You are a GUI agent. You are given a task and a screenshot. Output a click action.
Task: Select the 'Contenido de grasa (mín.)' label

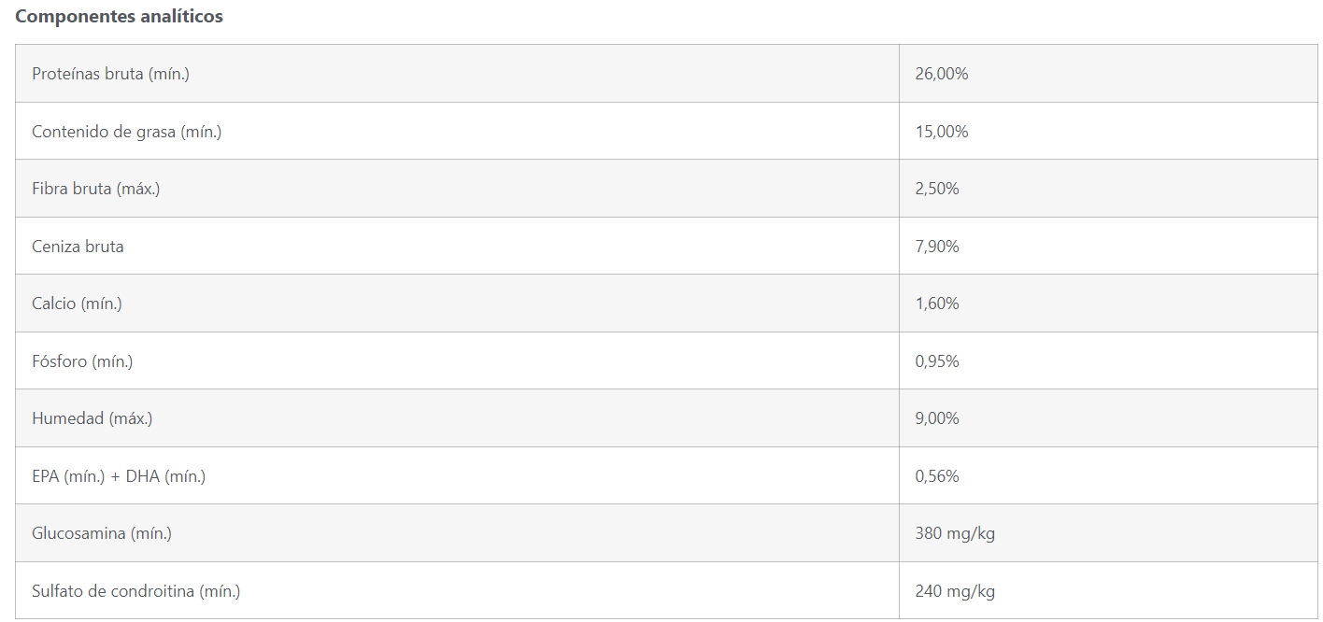tap(126, 132)
